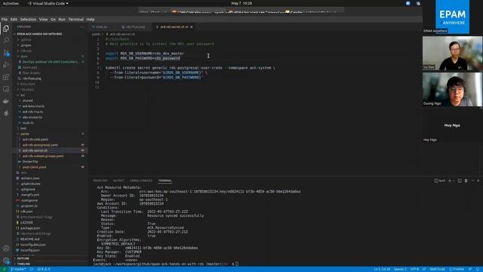
Task: Click the bash terminal profile launcher
Action: [440, 181]
